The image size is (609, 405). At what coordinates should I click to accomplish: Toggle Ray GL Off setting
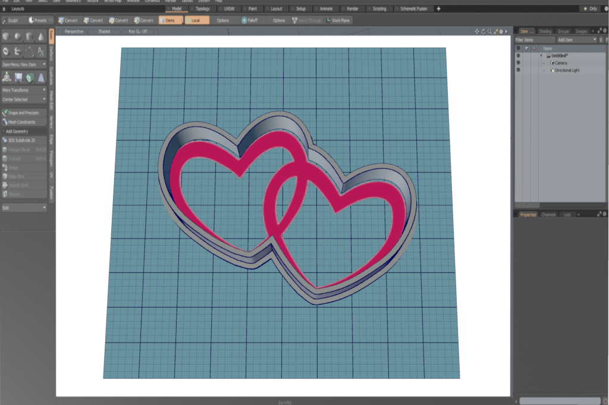138,32
